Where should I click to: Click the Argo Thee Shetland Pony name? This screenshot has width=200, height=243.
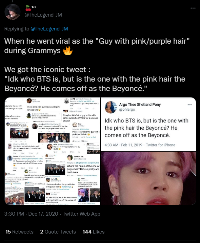140,105
